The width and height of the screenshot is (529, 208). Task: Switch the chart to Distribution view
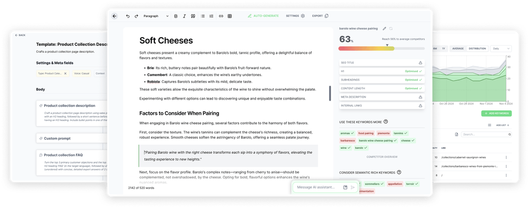[477, 48]
